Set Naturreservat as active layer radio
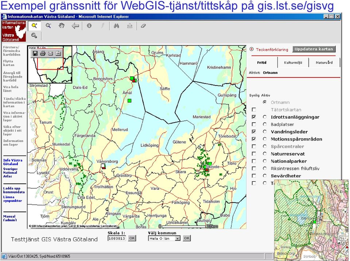 coord(265,154)
